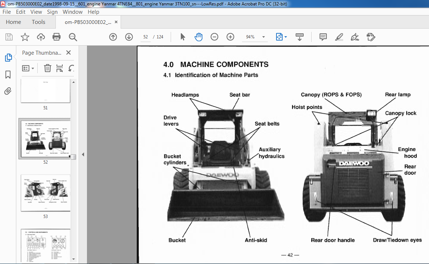Open the 94% zoom level dropdown
The height and width of the screenshot is (264, 429).
[263, 37]
